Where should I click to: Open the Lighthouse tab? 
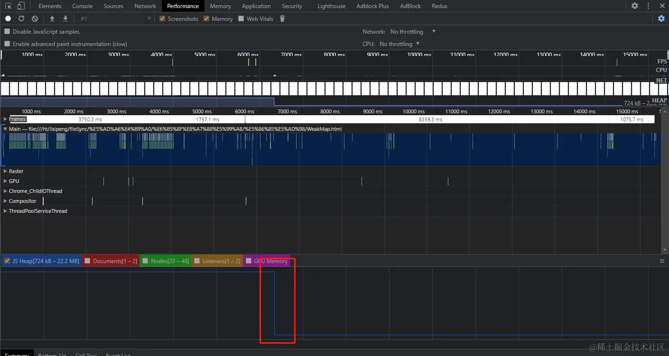click(x=331, y=6)
